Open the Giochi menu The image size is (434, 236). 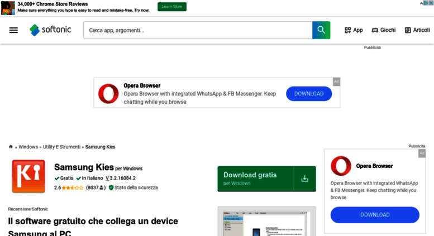click(383, 30)
